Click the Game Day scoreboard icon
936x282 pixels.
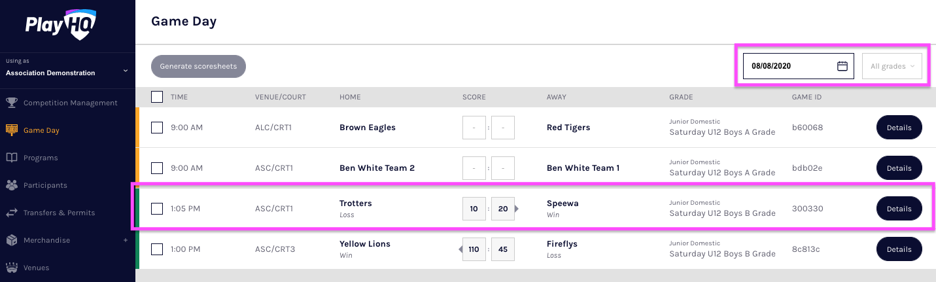pyautogui.click(x=12, y=130)
